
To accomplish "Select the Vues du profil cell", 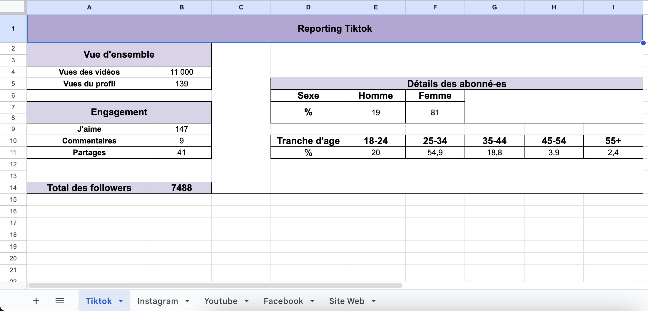I will [89, 84].
